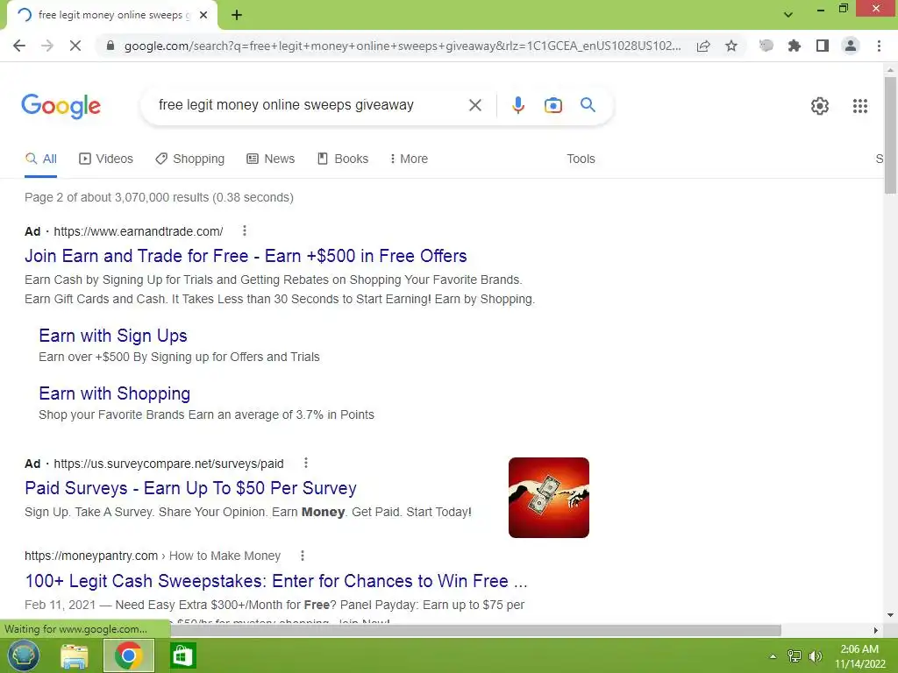Image resolution: width=898 pixels, height=673 pixels.
Task: Click the forward navigation arrow
Action: coord(47,46)
